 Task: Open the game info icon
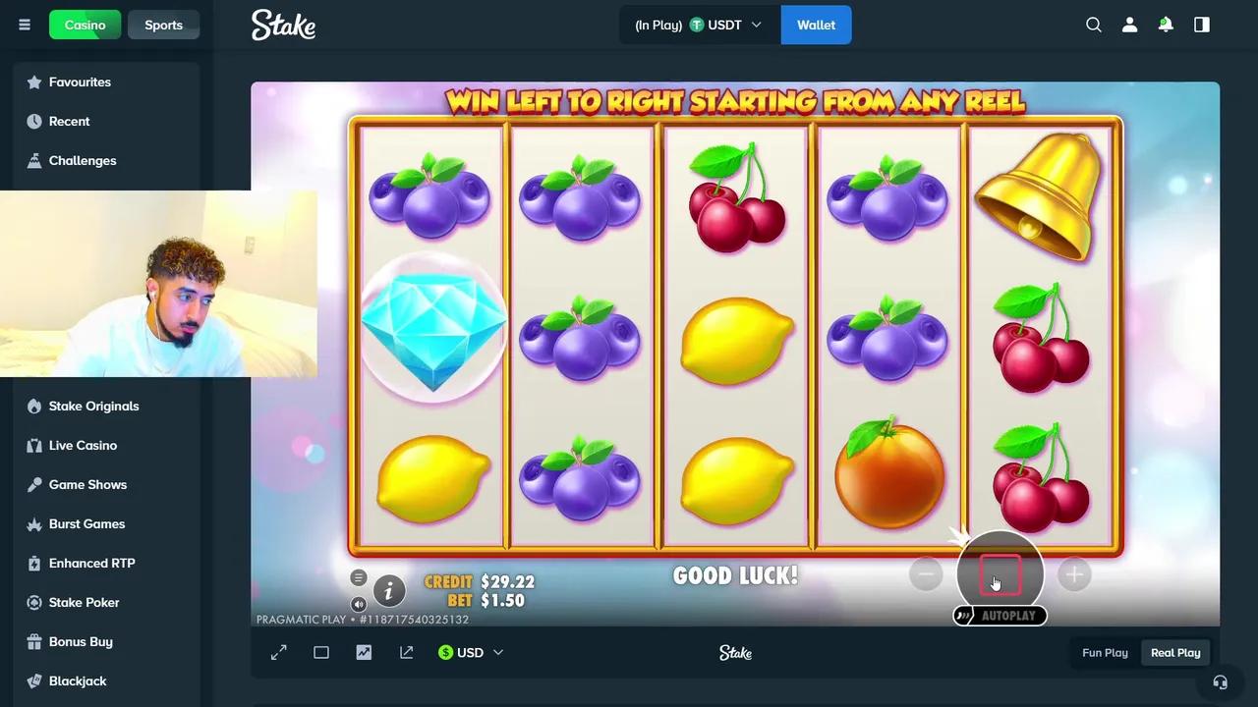pos(389,590)
